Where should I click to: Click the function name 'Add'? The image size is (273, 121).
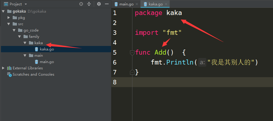[160, 52]
